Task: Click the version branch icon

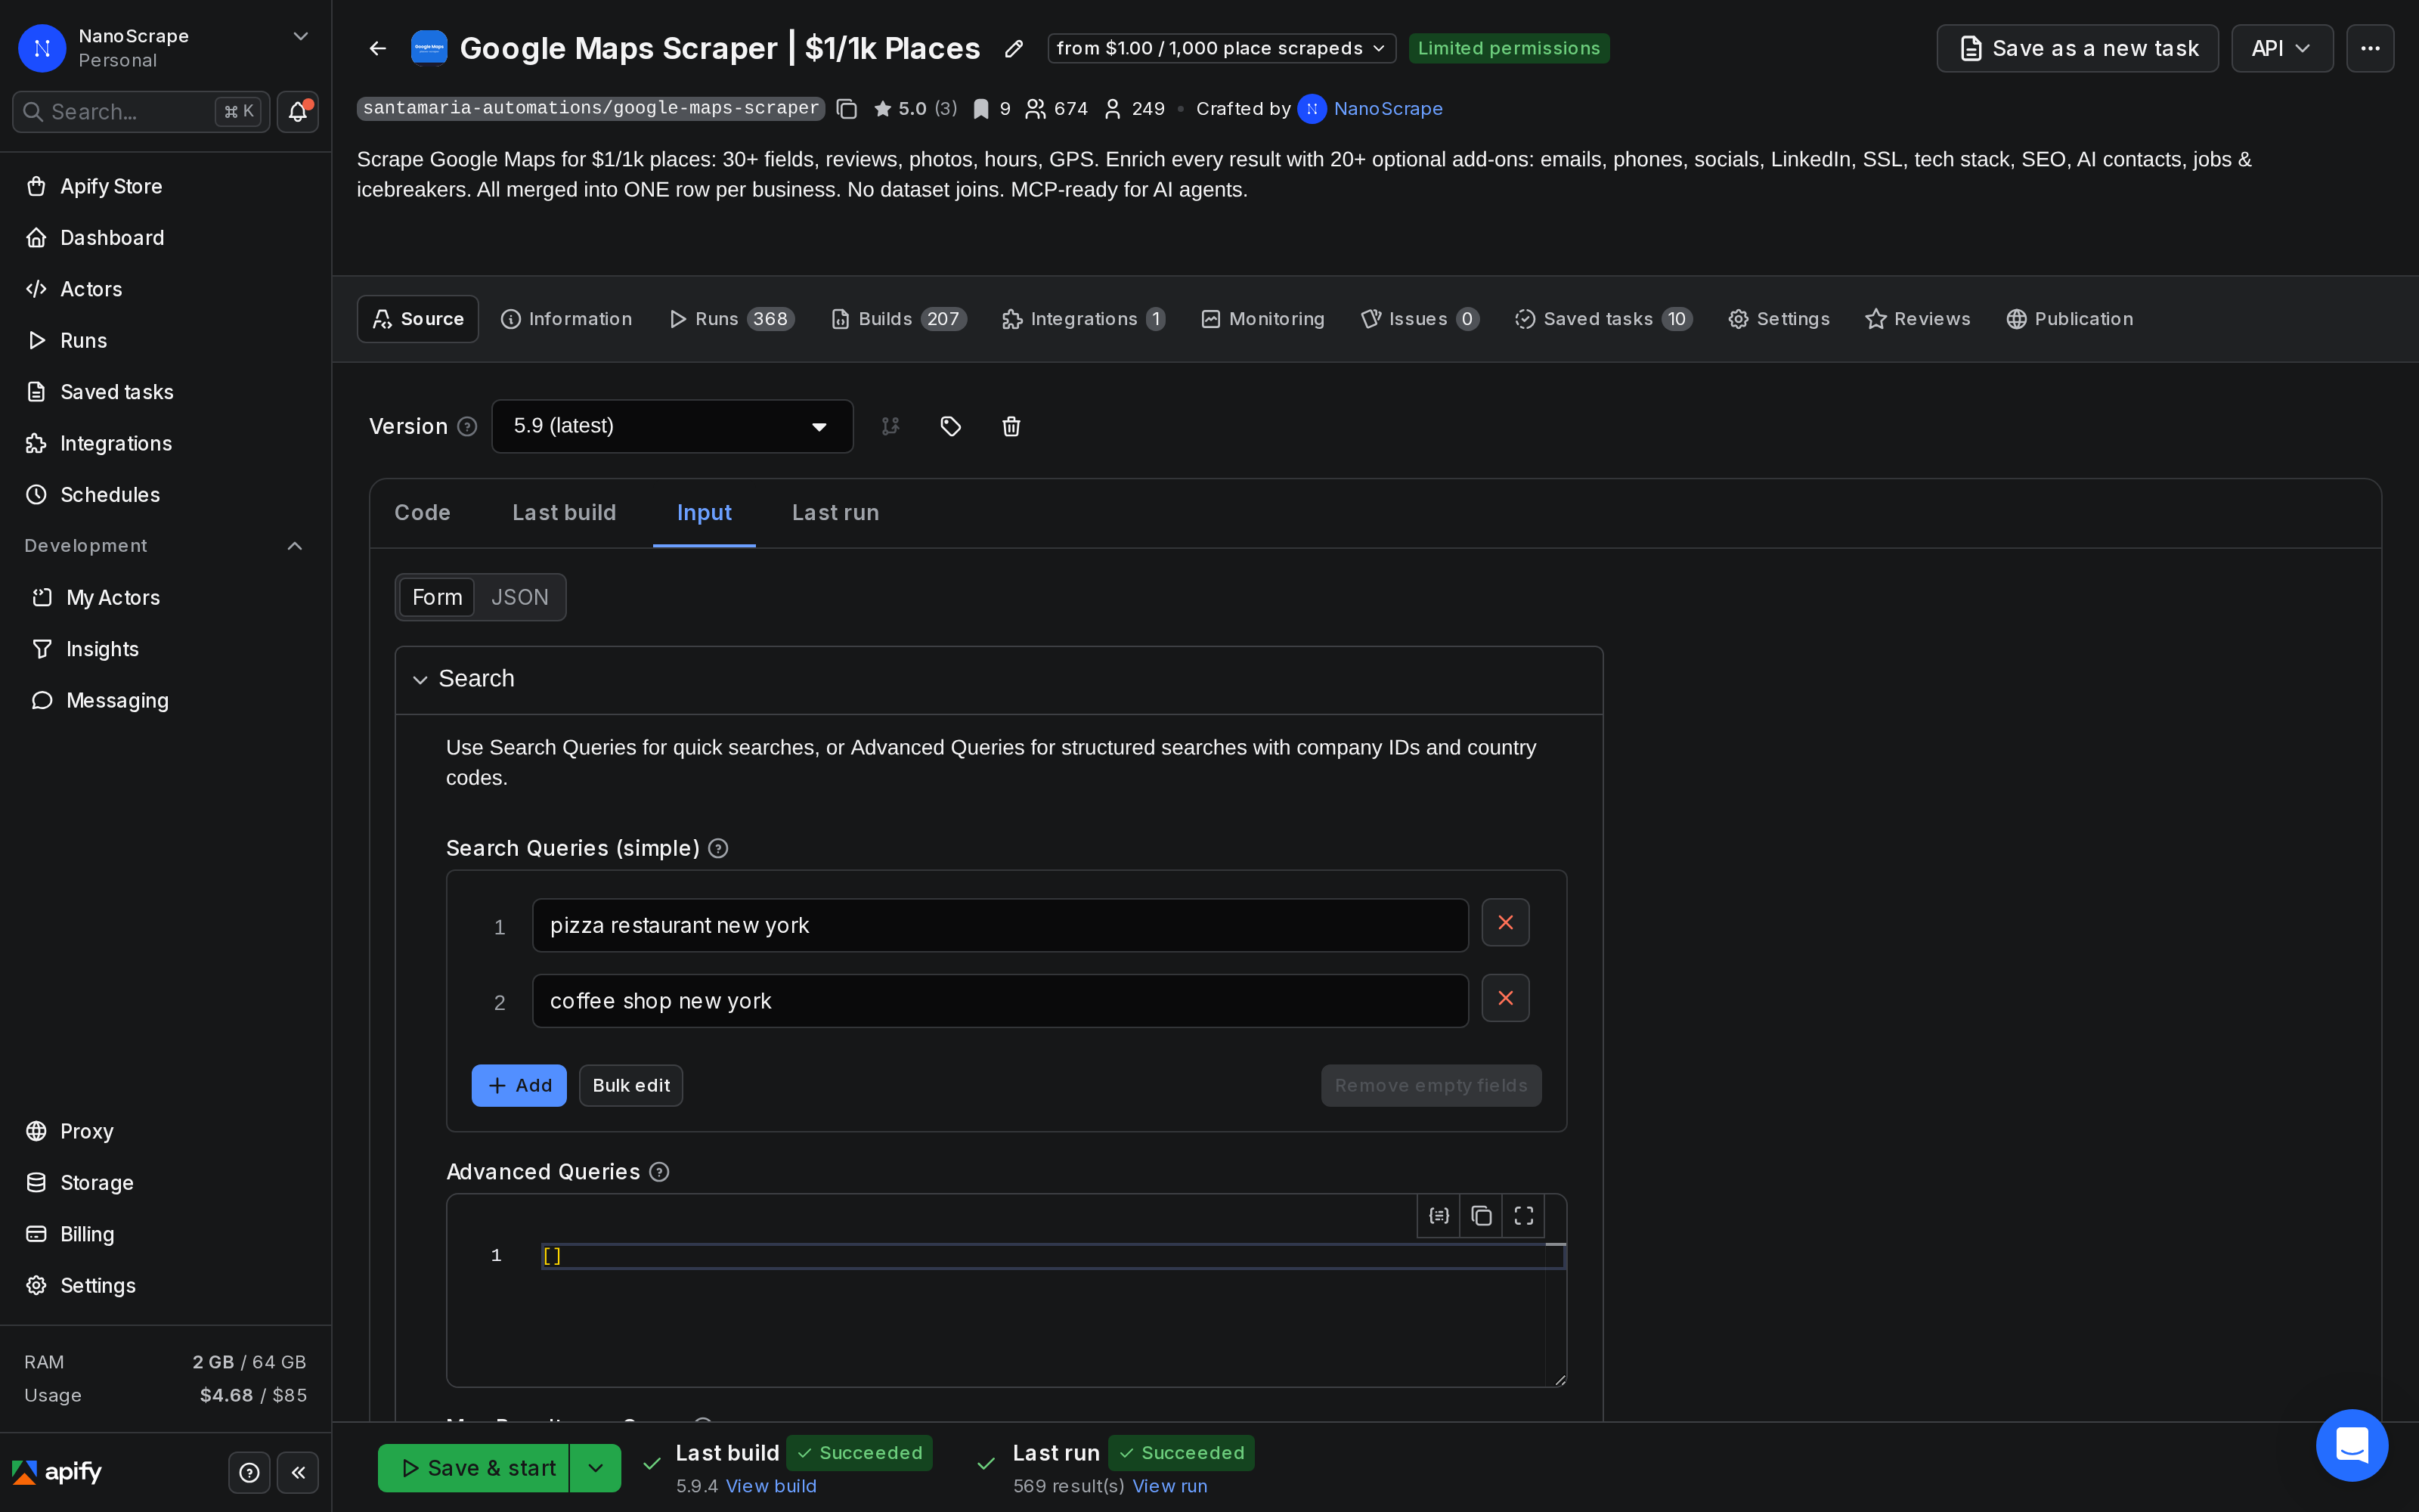Action: [890, 427]
